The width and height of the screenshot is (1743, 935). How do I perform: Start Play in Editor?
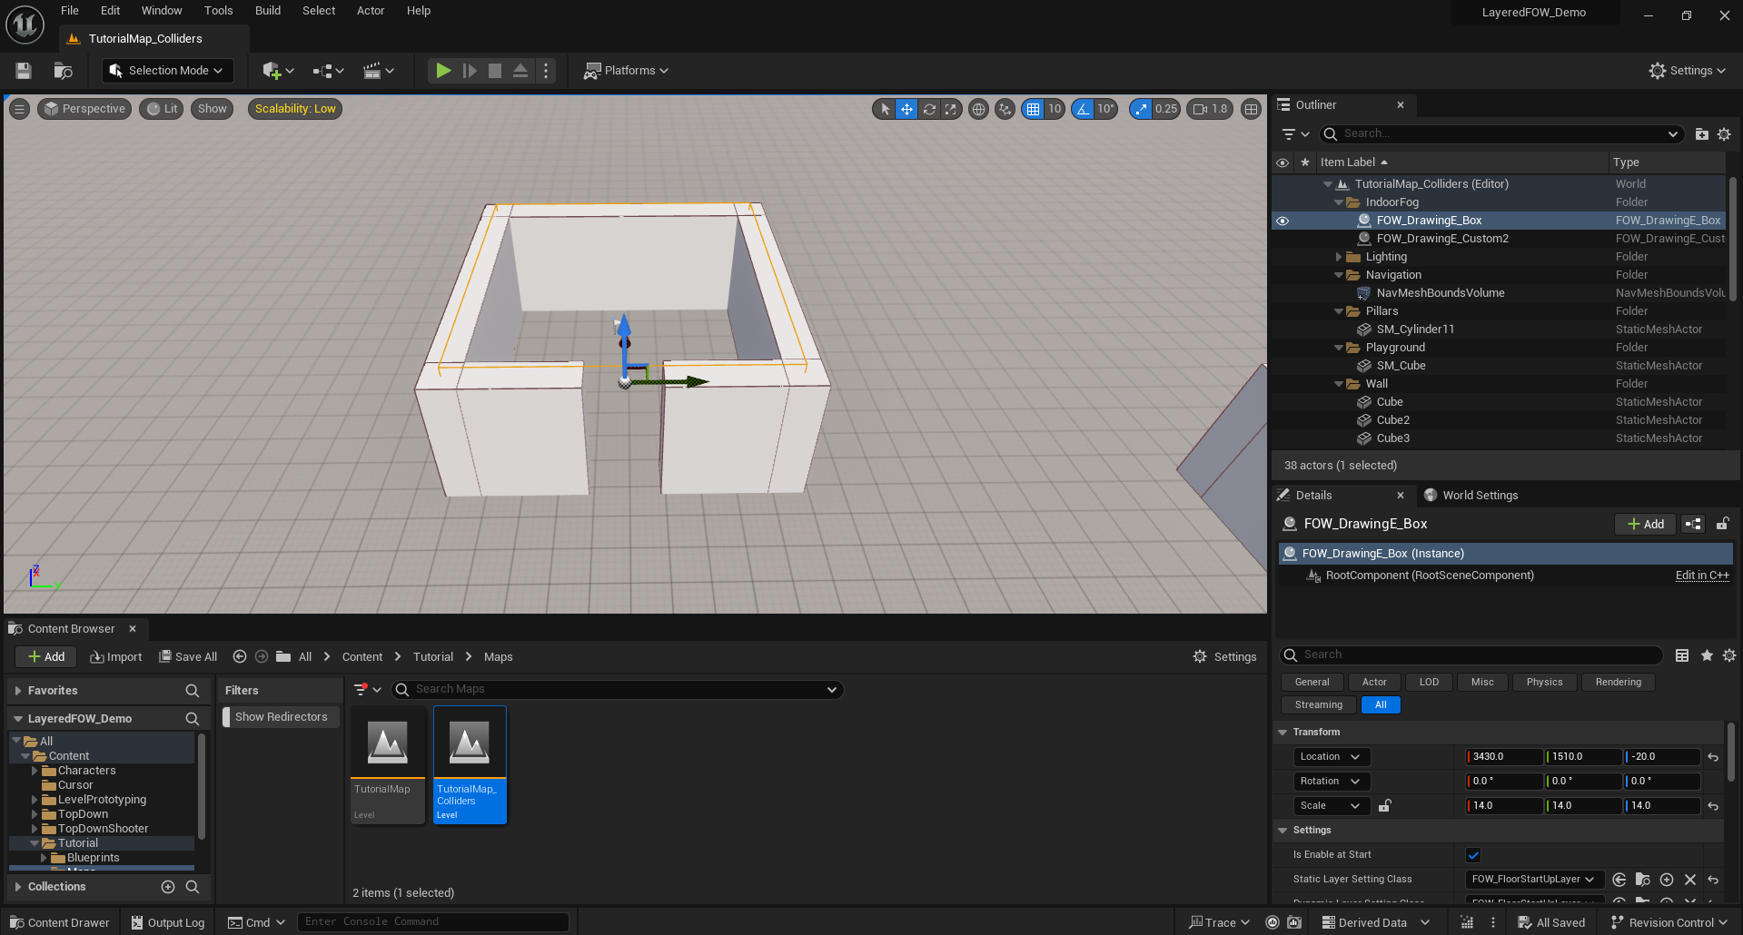(442, 71)
